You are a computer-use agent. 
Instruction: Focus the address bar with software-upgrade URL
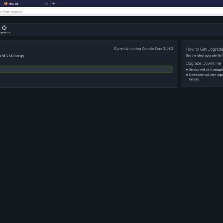tap(111, 12)
